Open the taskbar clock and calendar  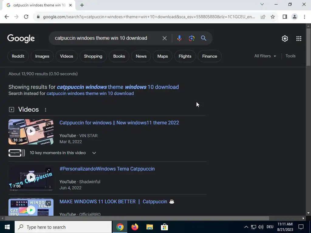coord(285,227)
